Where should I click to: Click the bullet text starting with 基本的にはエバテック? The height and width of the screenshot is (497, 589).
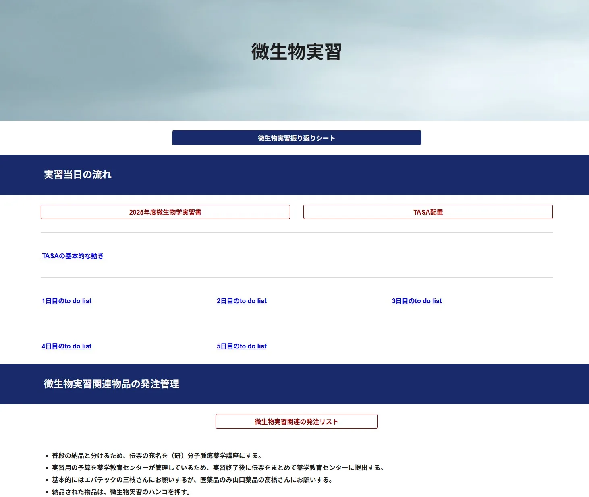point(193,480)
